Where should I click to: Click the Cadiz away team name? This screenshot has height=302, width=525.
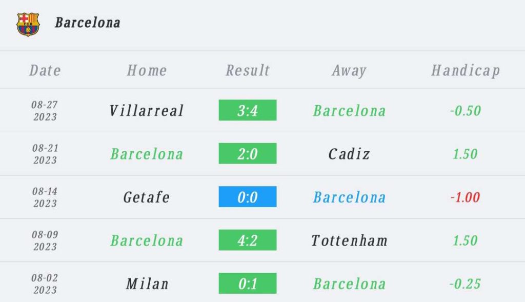(349, 154)
